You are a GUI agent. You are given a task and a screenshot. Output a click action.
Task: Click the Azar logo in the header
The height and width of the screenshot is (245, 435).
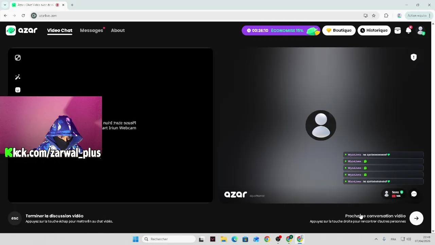21,30
